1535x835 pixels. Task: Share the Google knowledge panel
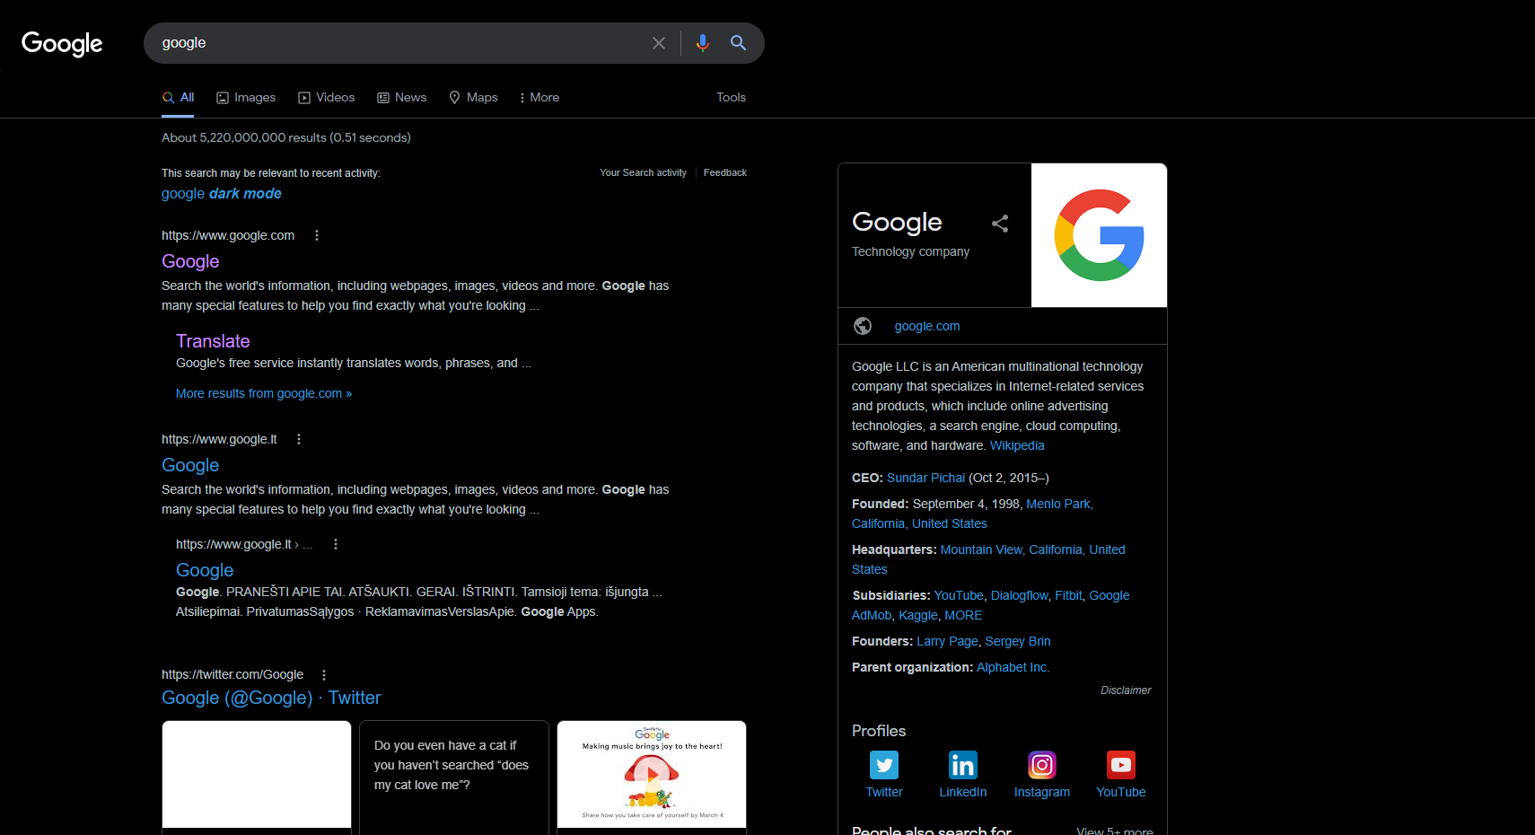pos(1000,224)
